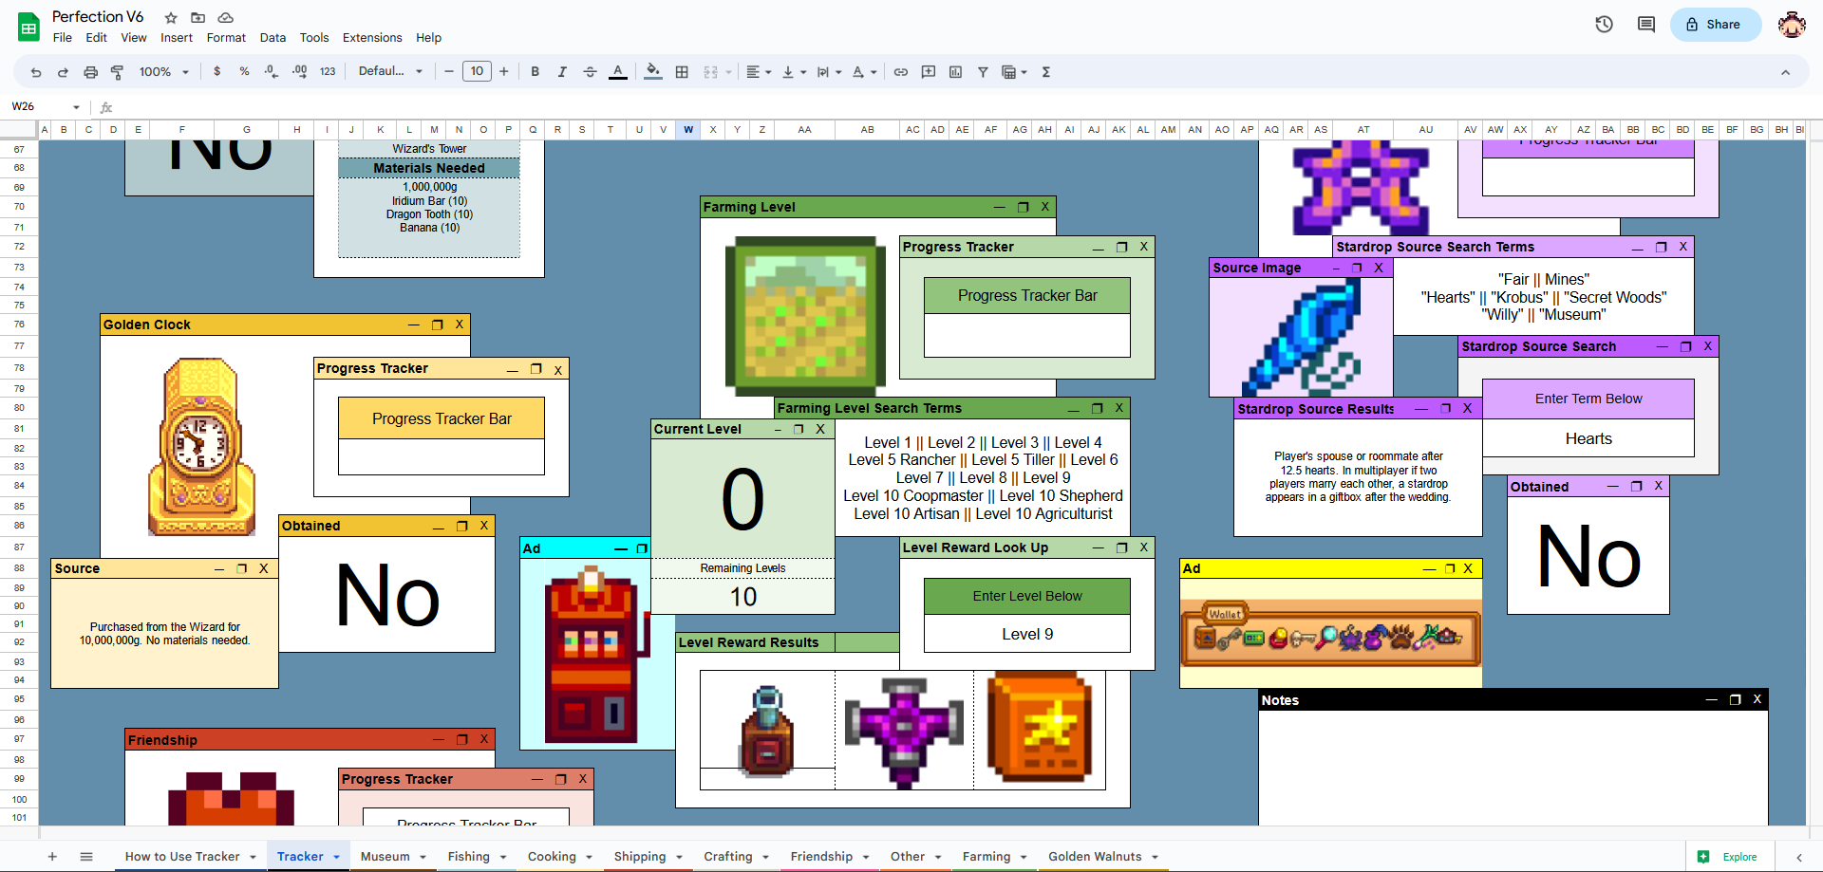
Task: Switch to the Golden Walnuts sheet tab
Action: pos(1095,857)
